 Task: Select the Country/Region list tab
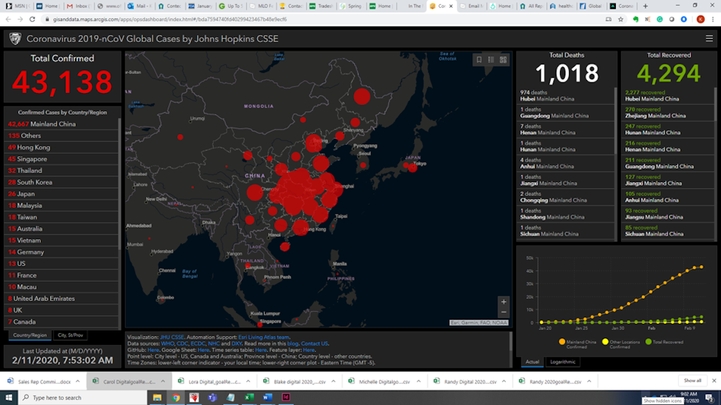tap(30, 335)
